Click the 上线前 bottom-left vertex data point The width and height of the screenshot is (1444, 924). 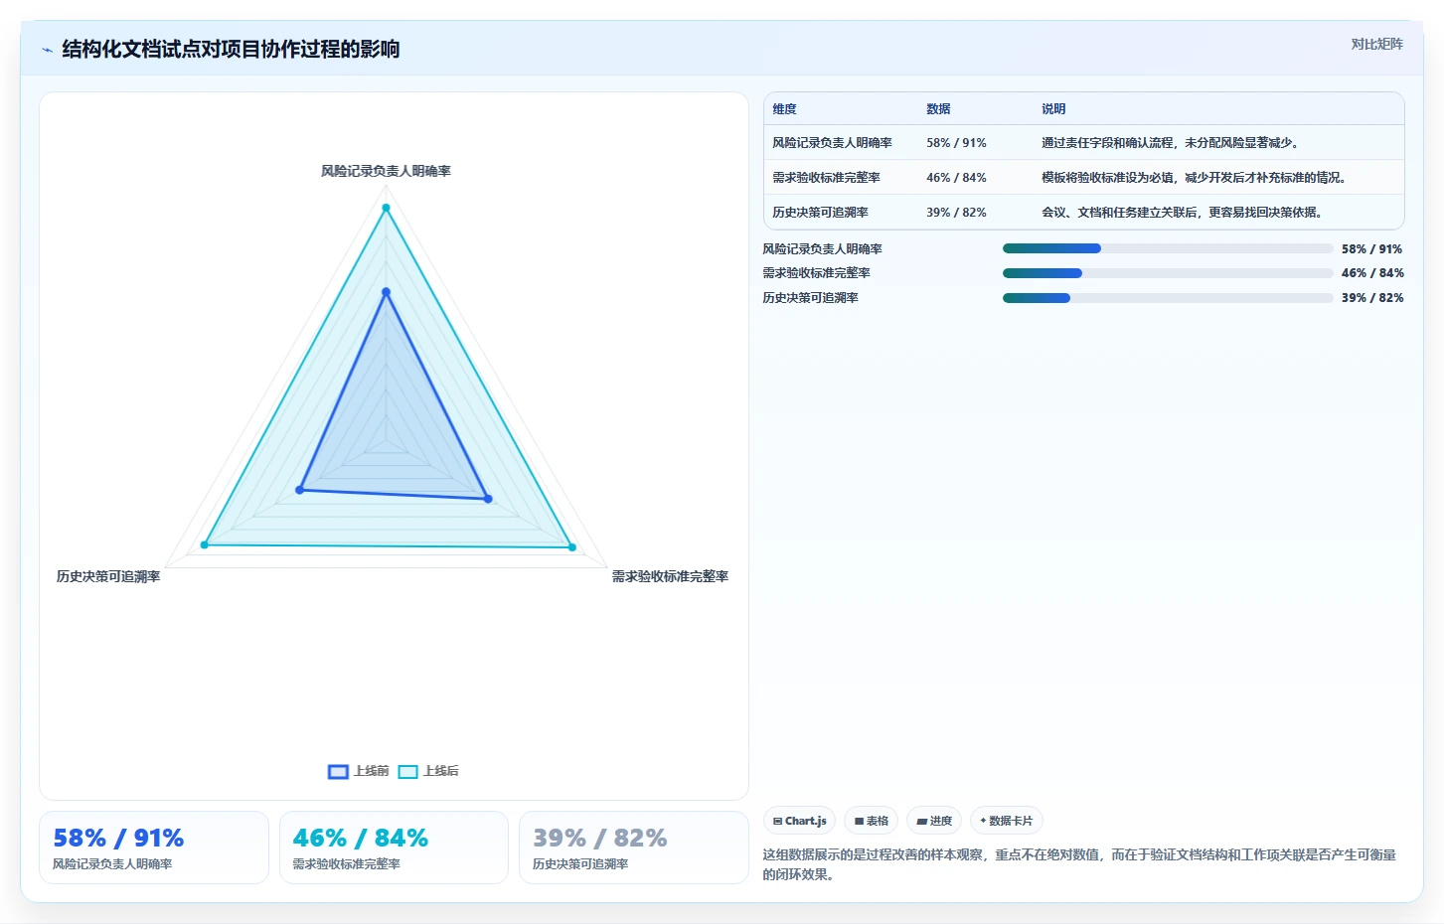point(300,490)
